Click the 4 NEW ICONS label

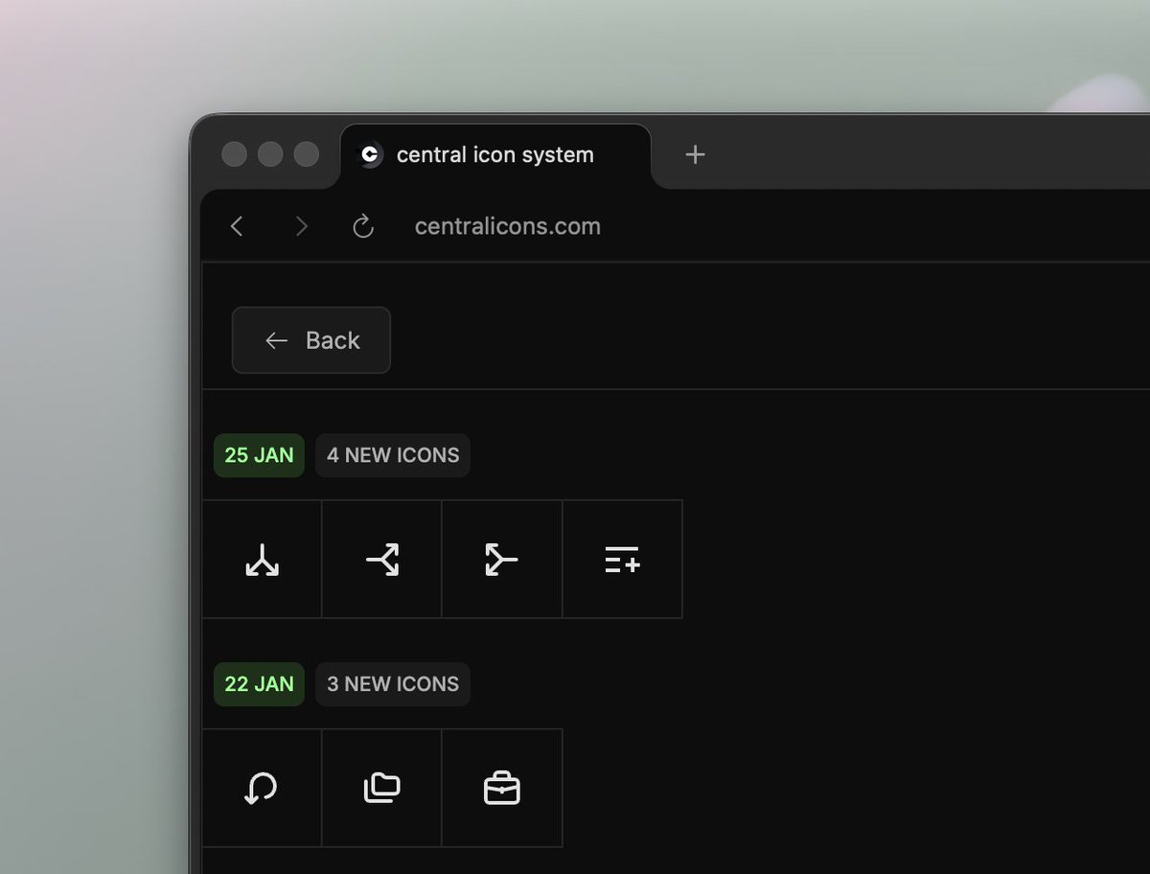[x=393, y=455]
